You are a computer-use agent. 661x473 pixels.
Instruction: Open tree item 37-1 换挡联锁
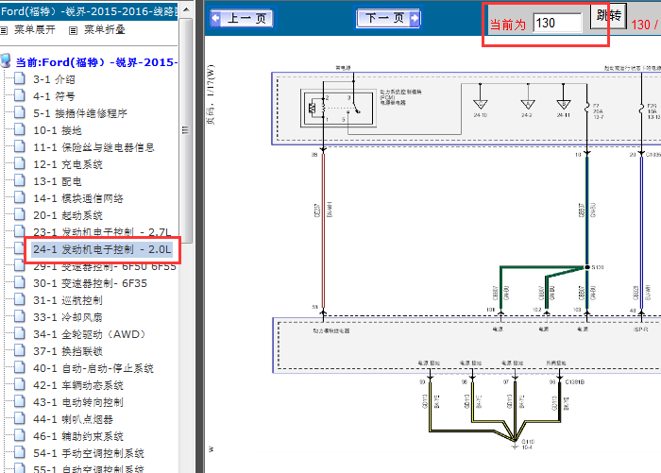[68, 351]
